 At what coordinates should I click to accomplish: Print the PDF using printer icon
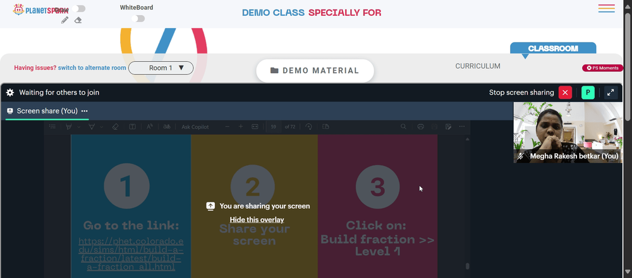(x=421, y=126)
